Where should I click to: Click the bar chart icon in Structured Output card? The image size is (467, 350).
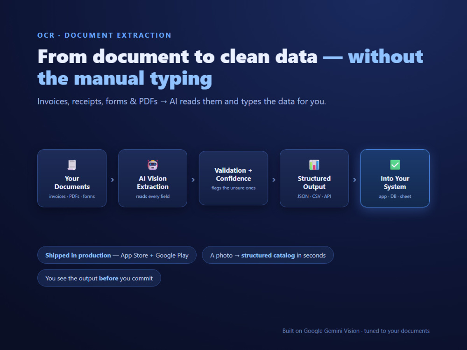pyautogui.click(x=314, y=165)
